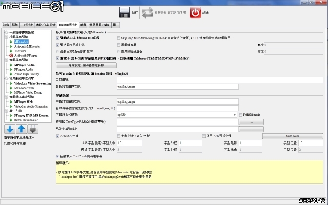Open the 記錄 traces tab
Viewport: 328px width, 205px height.
[15, 25]
